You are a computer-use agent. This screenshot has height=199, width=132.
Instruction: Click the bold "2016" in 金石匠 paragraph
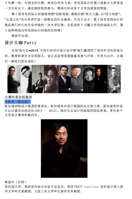pyautogui.click(x=35, y=50)
